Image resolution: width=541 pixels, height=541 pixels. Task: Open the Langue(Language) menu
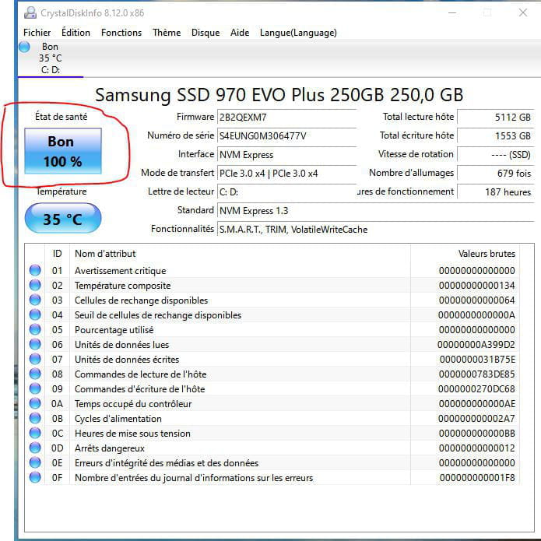point(298,33)
